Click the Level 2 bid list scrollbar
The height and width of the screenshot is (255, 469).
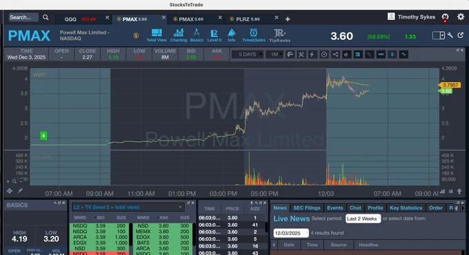pyautogui.click(x=131, y=234)
